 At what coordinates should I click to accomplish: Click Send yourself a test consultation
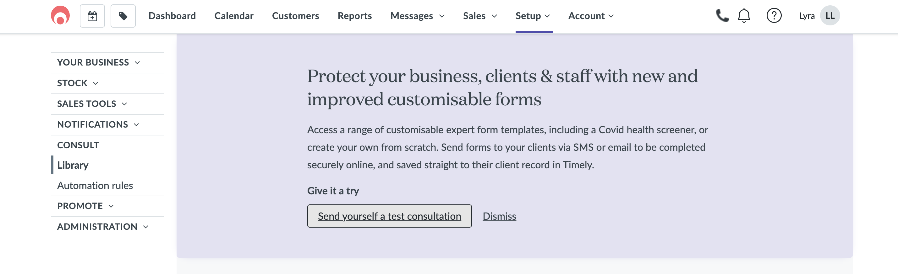tap(389, 216)
